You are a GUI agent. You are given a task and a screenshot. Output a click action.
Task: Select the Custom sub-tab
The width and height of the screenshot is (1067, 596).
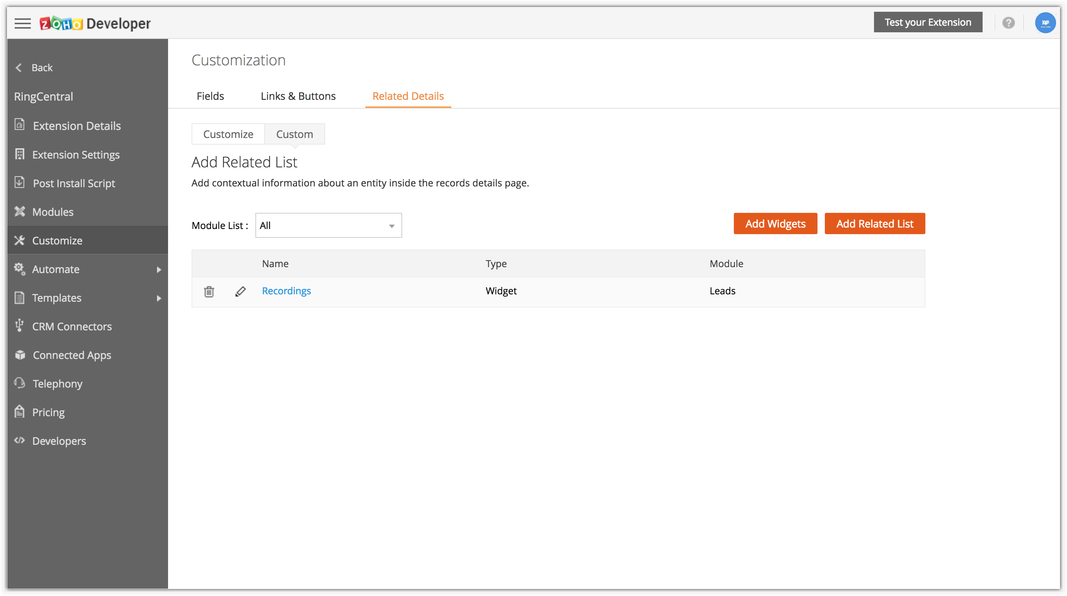click(295, 134)
